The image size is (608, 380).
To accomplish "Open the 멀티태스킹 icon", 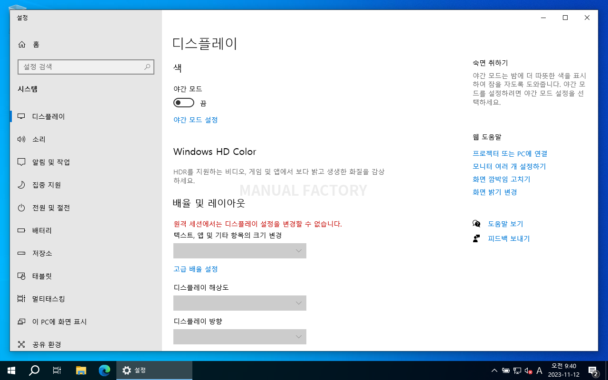I will click(21, 299).
